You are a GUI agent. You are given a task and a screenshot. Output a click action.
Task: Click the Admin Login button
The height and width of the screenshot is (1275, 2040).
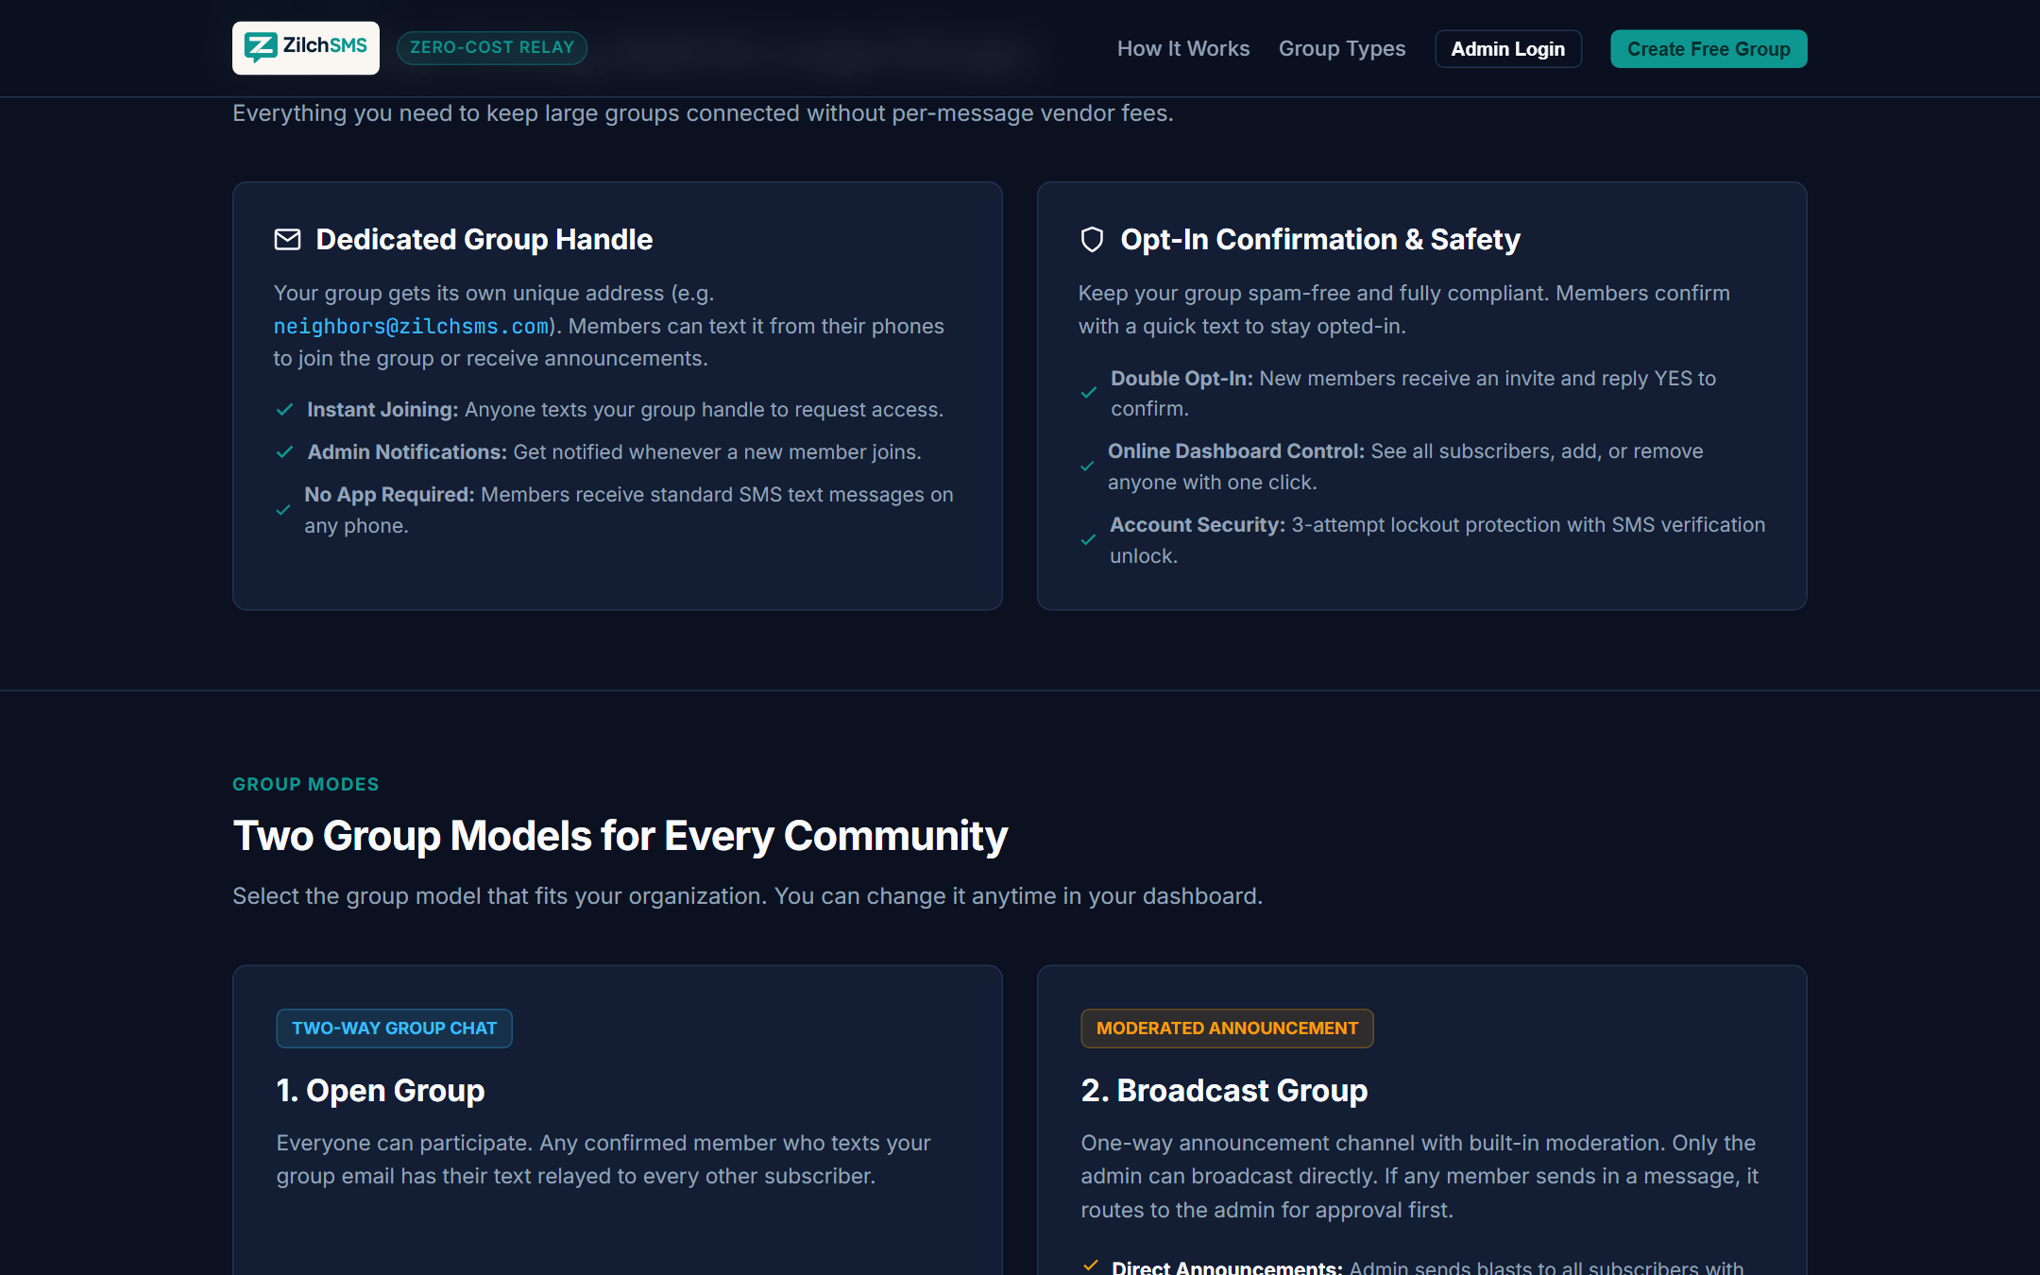pos(1507,49)
